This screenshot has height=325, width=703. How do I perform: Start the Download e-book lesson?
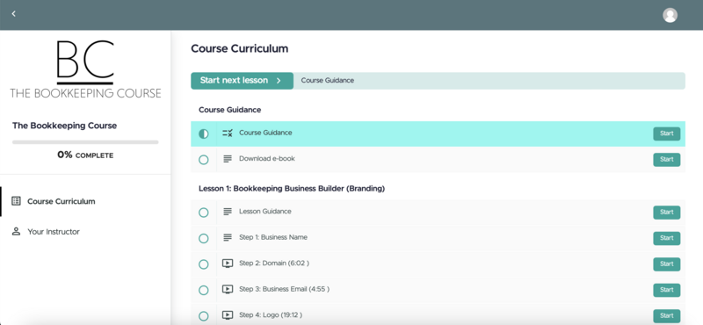666,160
